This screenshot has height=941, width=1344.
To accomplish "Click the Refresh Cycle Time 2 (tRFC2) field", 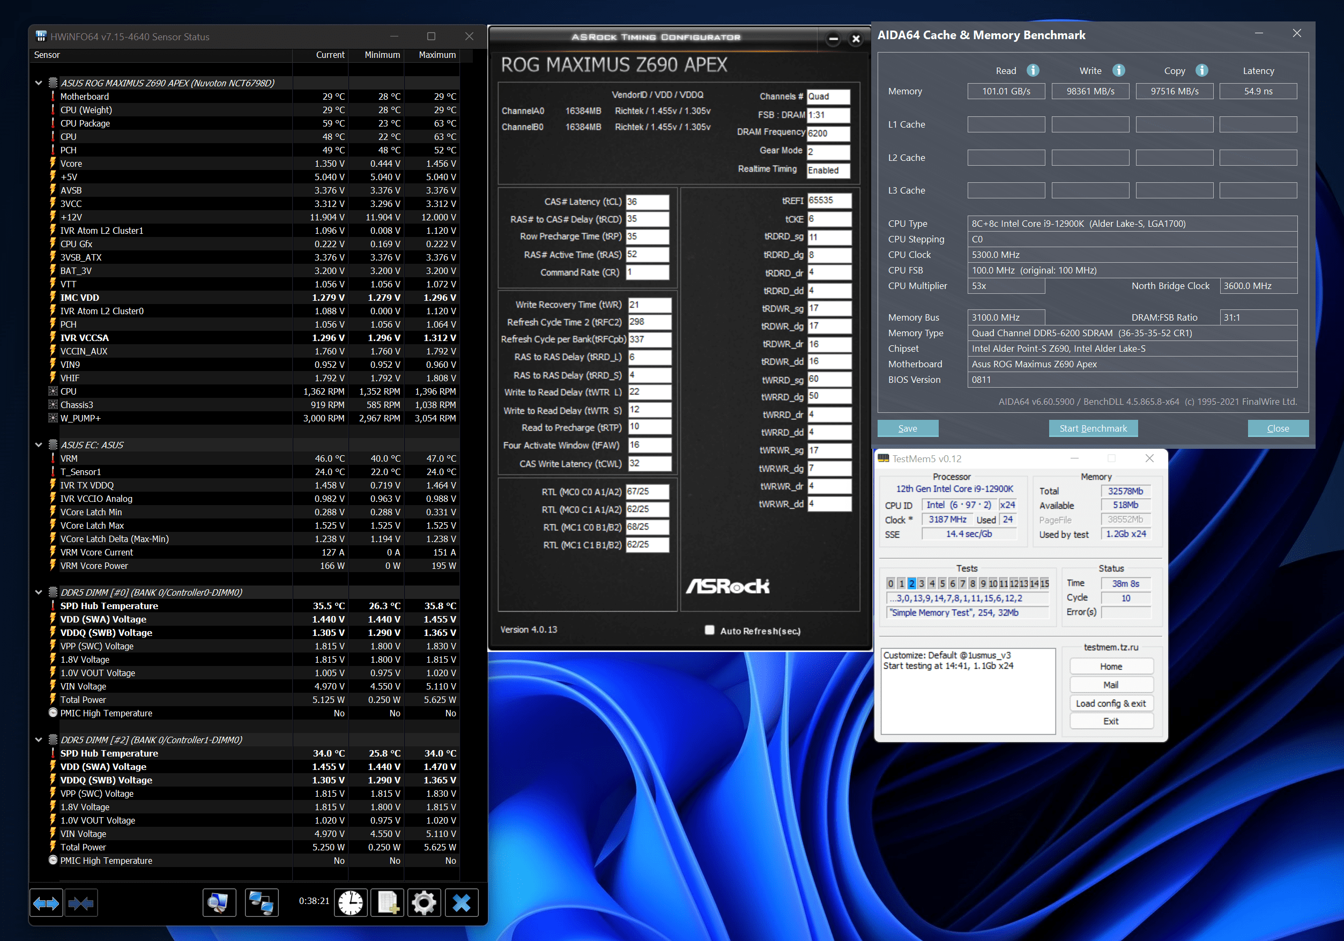I will [649, 322].
